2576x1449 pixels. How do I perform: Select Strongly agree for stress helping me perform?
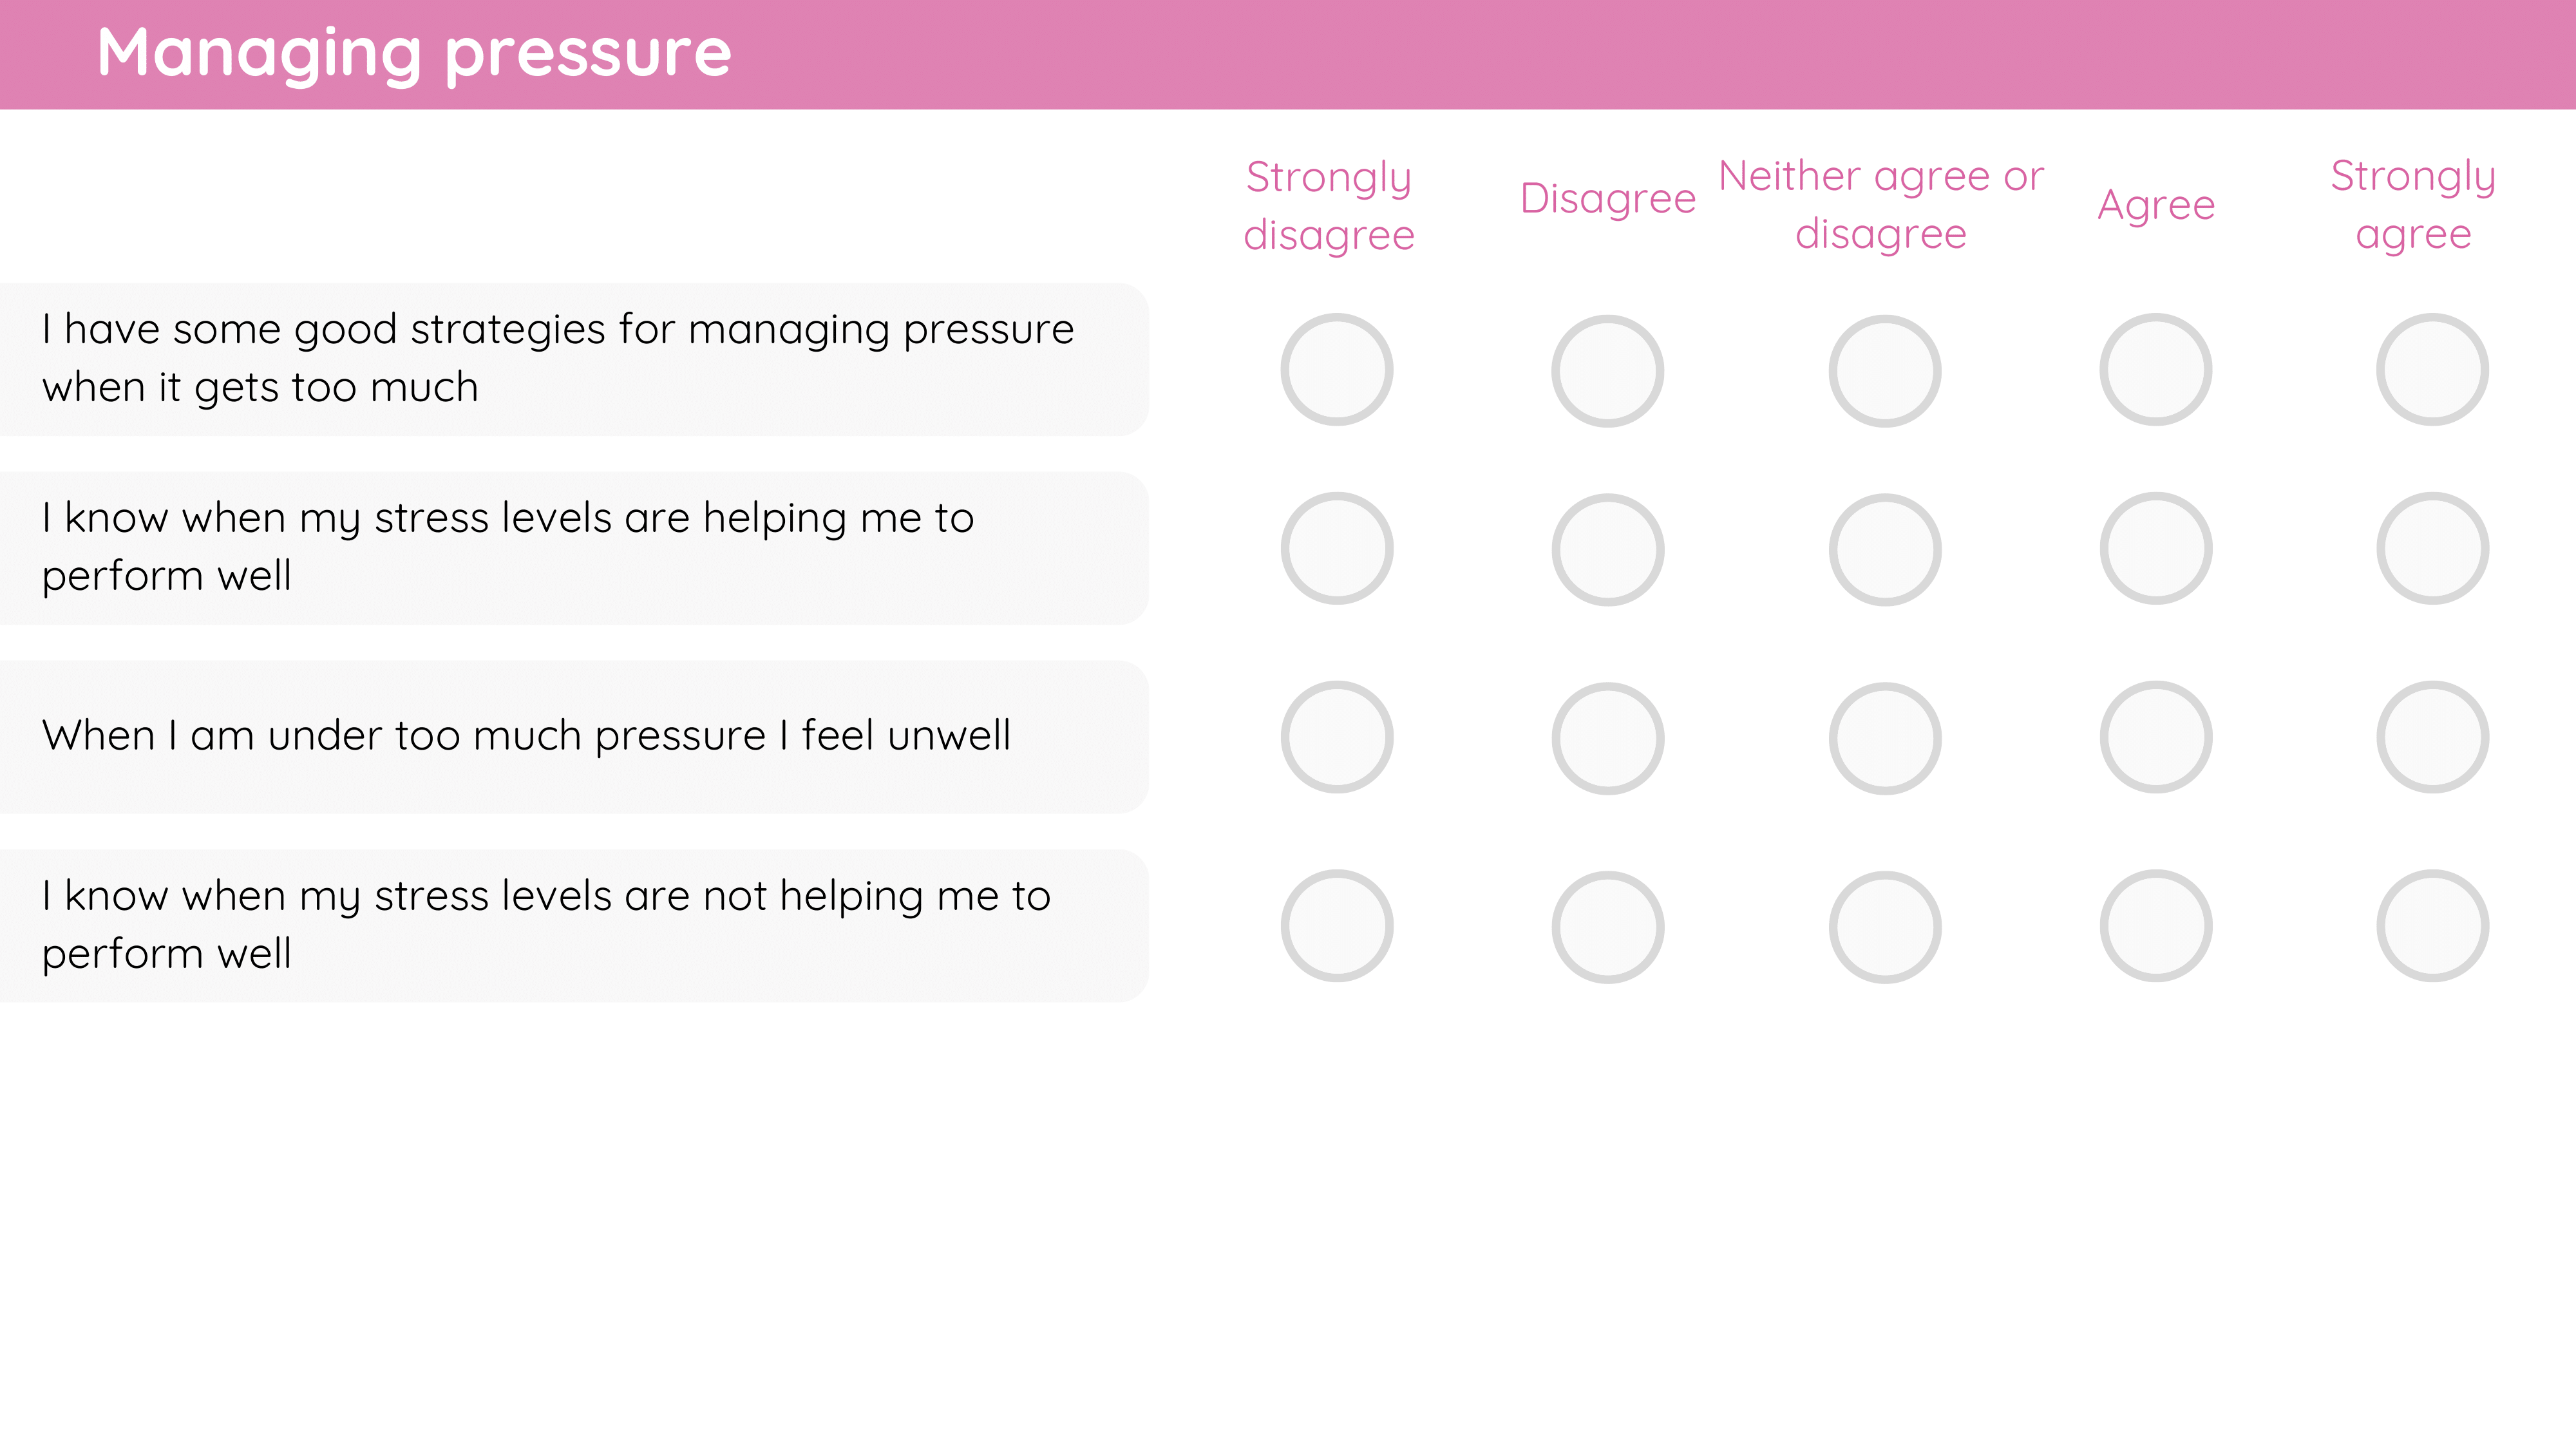click(2433, 548)
